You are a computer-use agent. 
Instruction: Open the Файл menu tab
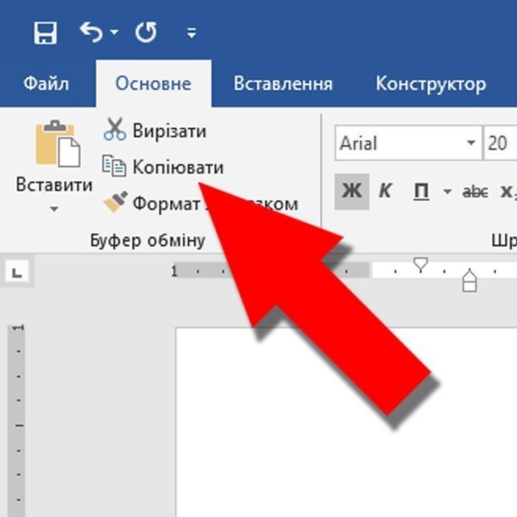[x=46, y=84]
